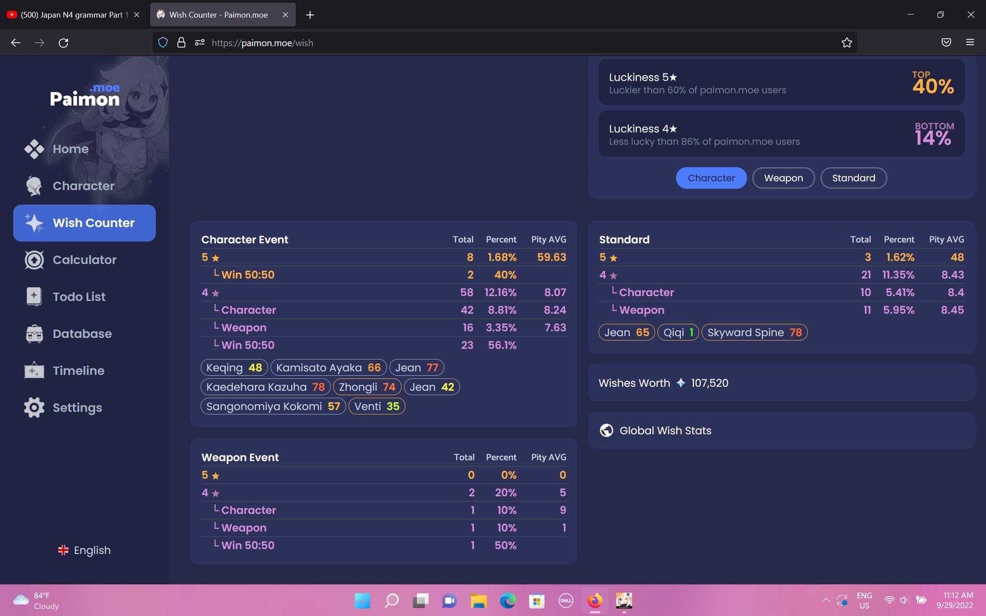The image size is (986, 616).
Task: Click the Global Wish Stats globe icon
Action: coord(607,431)
